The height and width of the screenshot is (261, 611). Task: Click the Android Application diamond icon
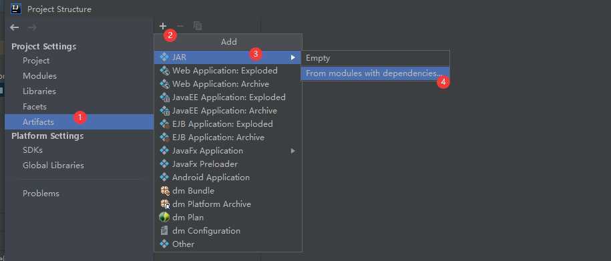coord(164,178)
